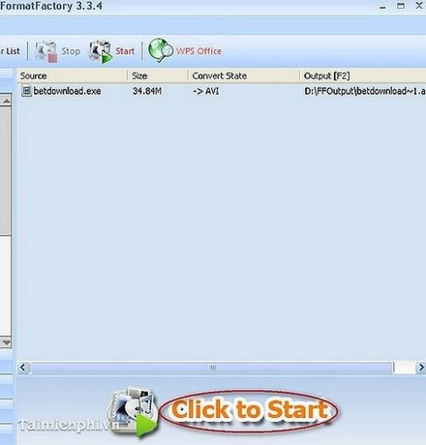
Task: Click horizontal scrollbar left arrow
Action: point(23,368)
